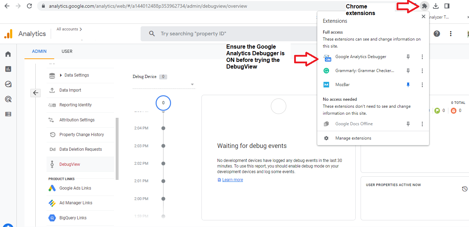Click the MozBar extension icon

point(326,85)
